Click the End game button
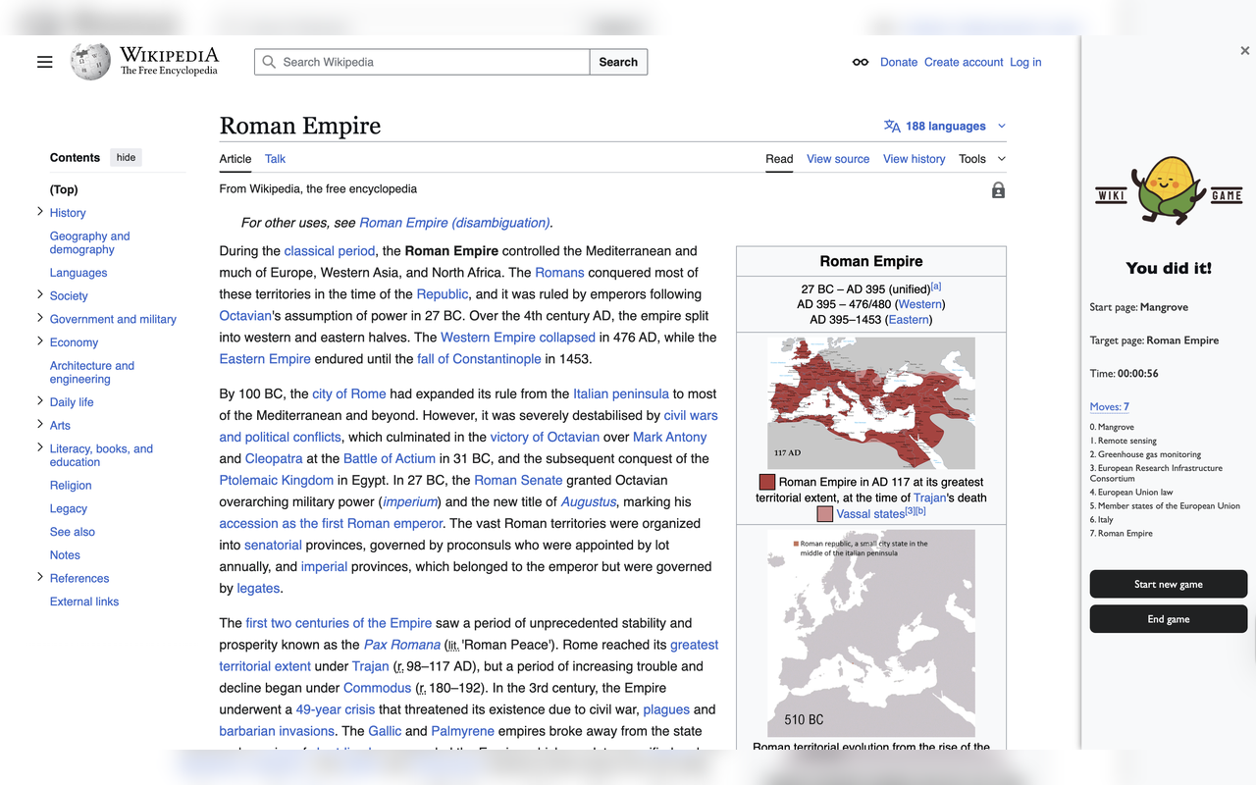Screen dimensions: 1256x785 1169,619
